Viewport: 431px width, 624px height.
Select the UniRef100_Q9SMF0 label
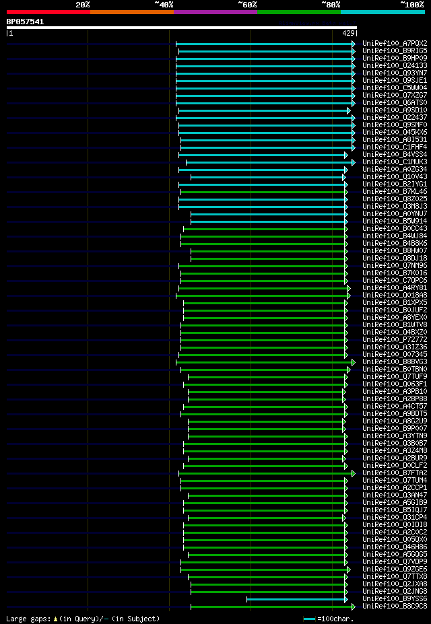point(395,125)
